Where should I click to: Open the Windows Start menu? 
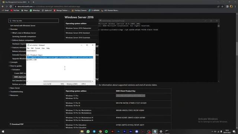[x=3, y=131]
